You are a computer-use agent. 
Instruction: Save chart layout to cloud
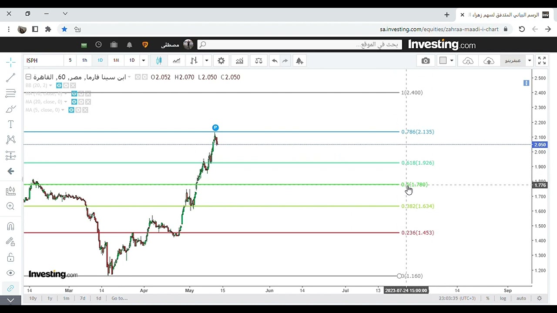click(489, 61)
